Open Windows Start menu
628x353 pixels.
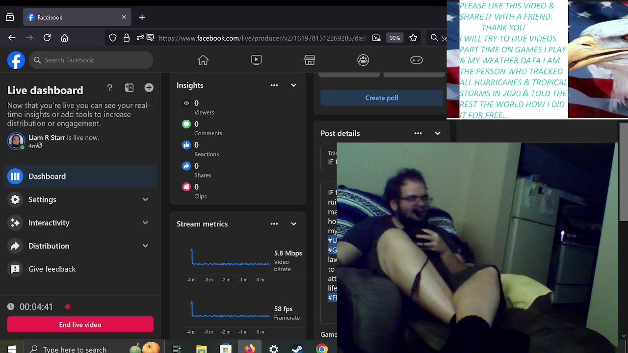point(11,349)
